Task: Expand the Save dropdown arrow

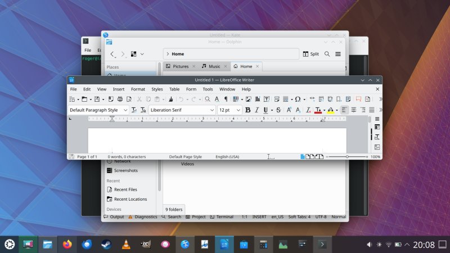Action: click(x=103, y=100)
